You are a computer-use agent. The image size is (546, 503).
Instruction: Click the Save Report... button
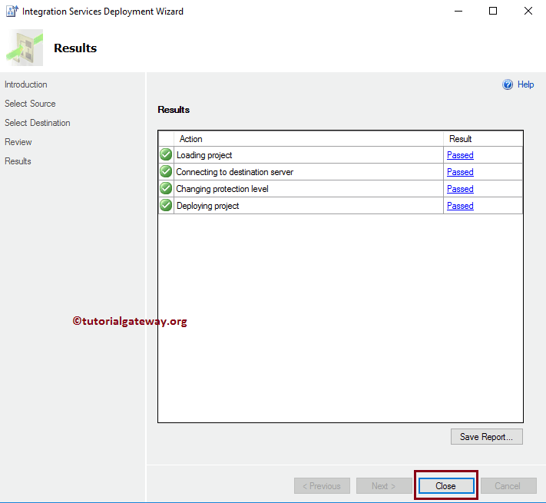click(486, 436)
